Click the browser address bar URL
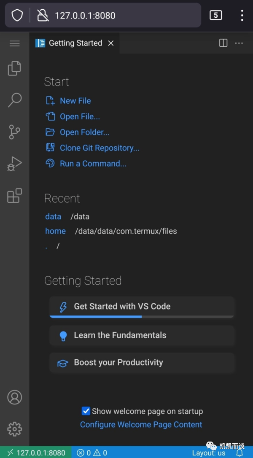The image size is (253, 458). pos(85,16)
